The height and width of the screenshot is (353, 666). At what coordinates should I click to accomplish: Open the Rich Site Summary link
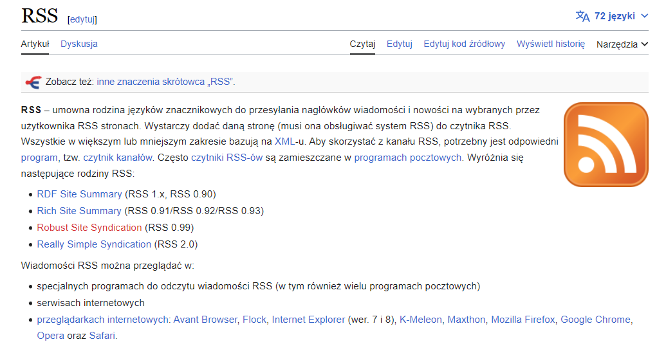coord(79,211)
